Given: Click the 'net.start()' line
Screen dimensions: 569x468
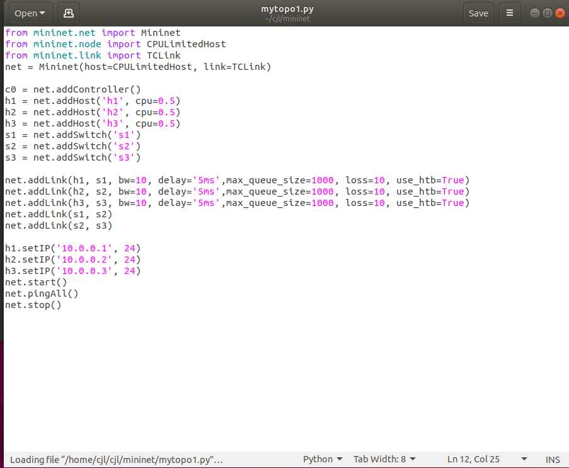Looking at the screenshot, I should point(36,282).
